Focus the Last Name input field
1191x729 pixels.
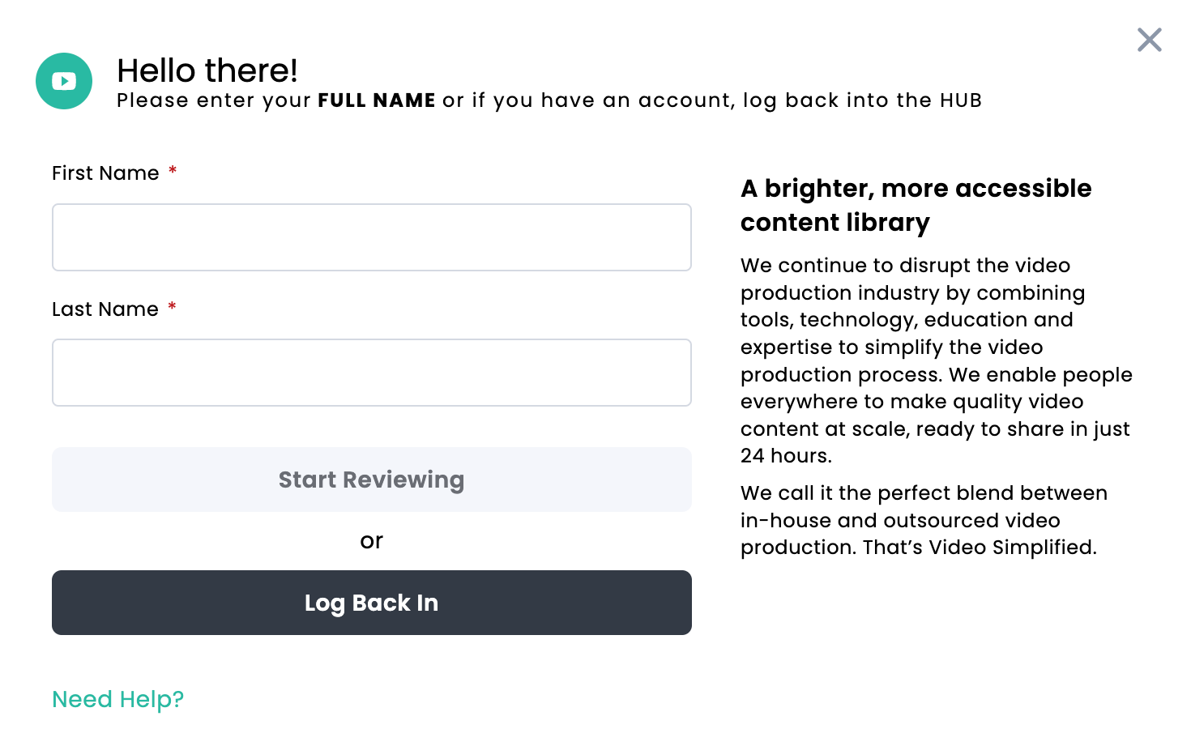[372, 373]
